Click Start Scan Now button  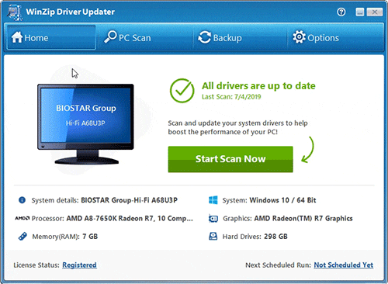point(230,159)
